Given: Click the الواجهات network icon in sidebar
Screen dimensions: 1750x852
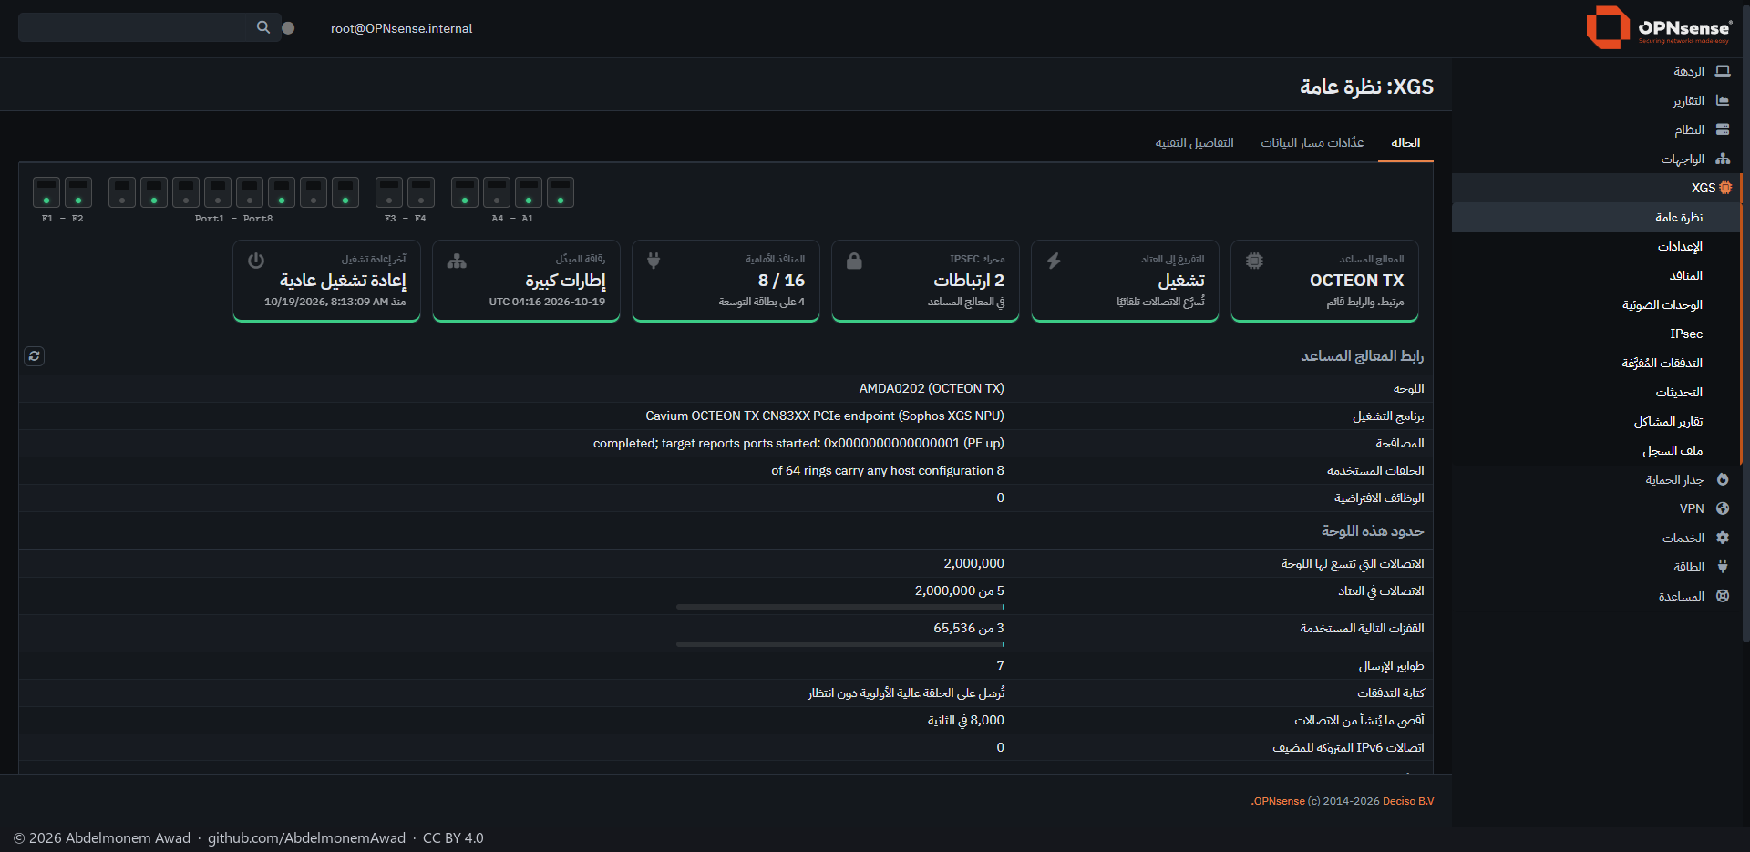Looking at the screenshot, I should pyautogui.click(x=1723, y=159).
